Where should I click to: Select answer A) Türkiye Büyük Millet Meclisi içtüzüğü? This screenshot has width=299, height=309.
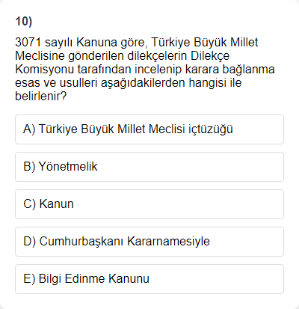click(x=149, y=129)
